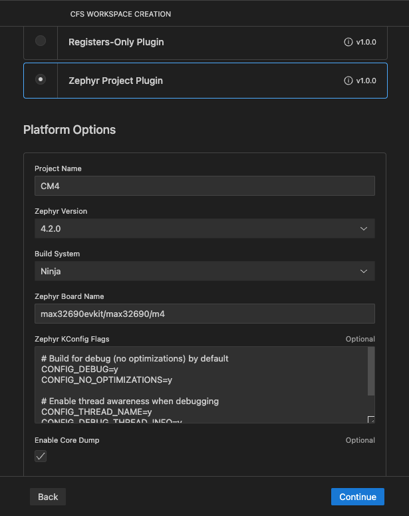Click the CFS Workspace Creation tab title

[x=120, y=14]
